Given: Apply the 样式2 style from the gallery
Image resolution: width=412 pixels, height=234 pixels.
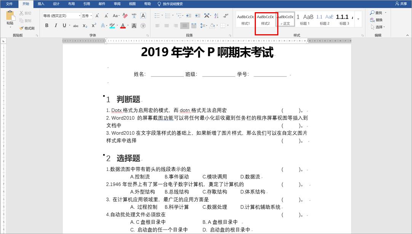Looking at the screenshot, I should pyautogui.click(x=266, y=21).
